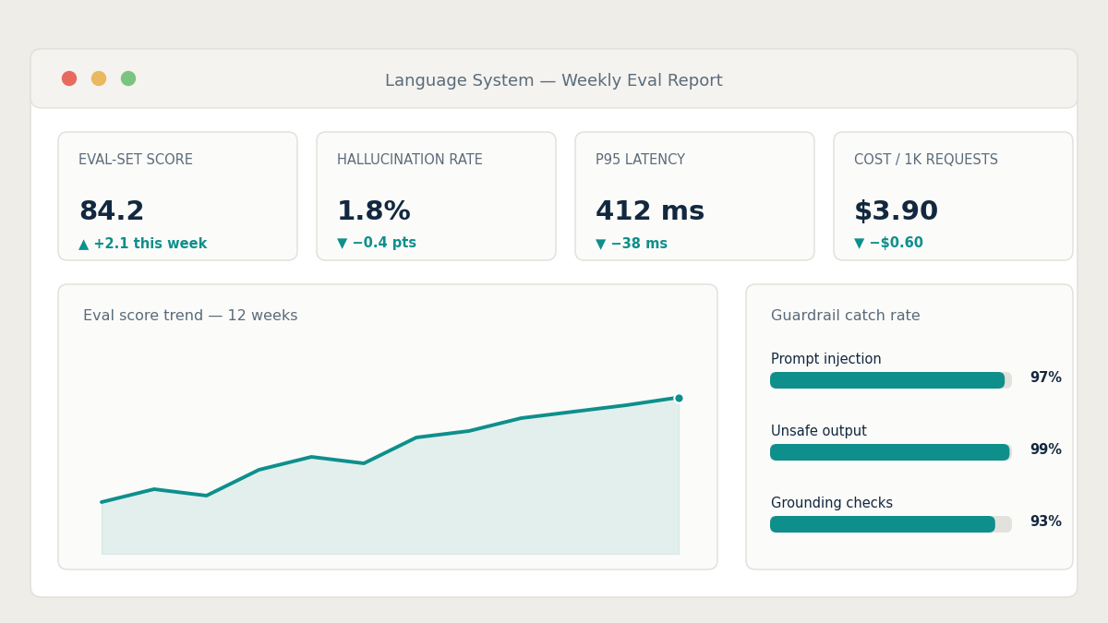The width and height of the screenshot is (1108, 623).
Task: Click the yellow minimize window dot
Action: [x=99, y=78]
